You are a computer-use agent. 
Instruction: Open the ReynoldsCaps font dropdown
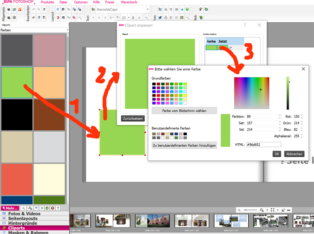click(148, 9)
